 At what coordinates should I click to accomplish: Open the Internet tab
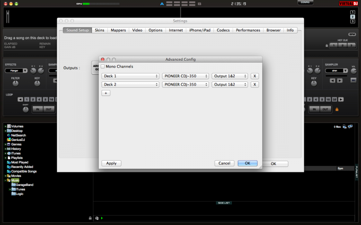(176, 30)
